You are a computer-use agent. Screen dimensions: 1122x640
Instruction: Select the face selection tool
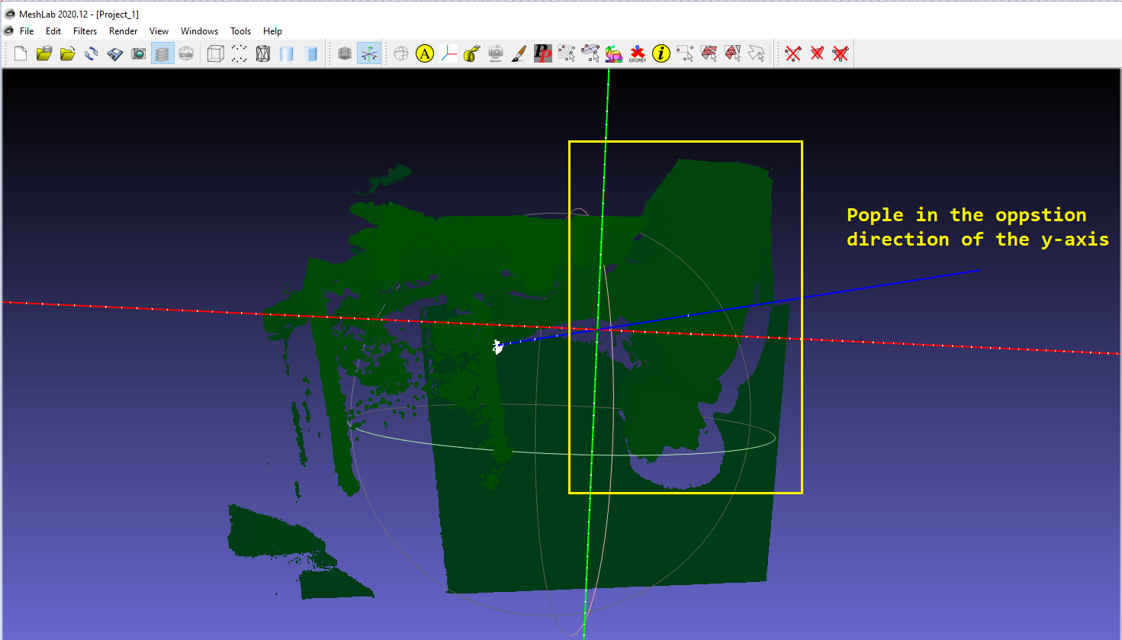[709, 53]
